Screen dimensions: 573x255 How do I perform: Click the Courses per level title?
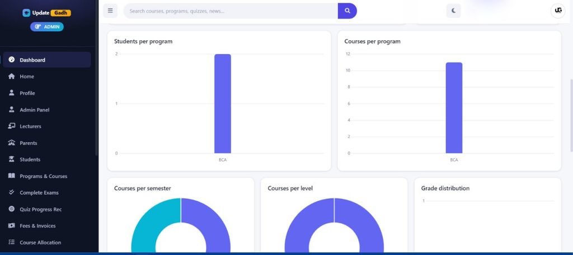[290, 188]
